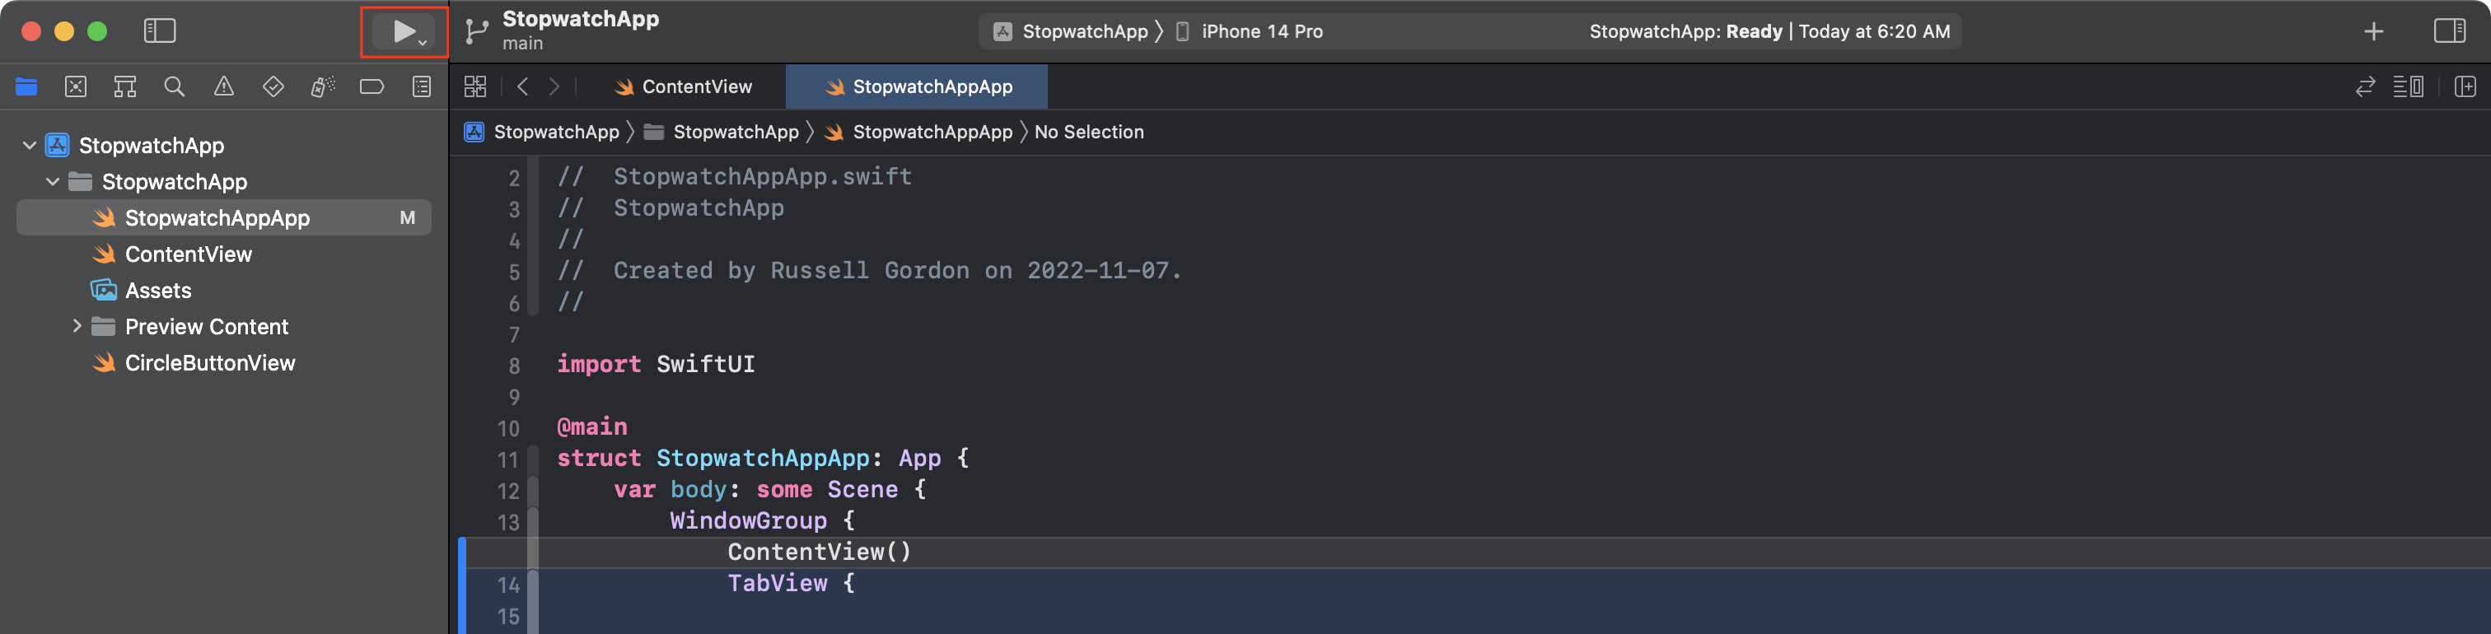Screen dimensions: 2491x634
Task: Click the Code Review arrows icon
Action: [2365, 86]
